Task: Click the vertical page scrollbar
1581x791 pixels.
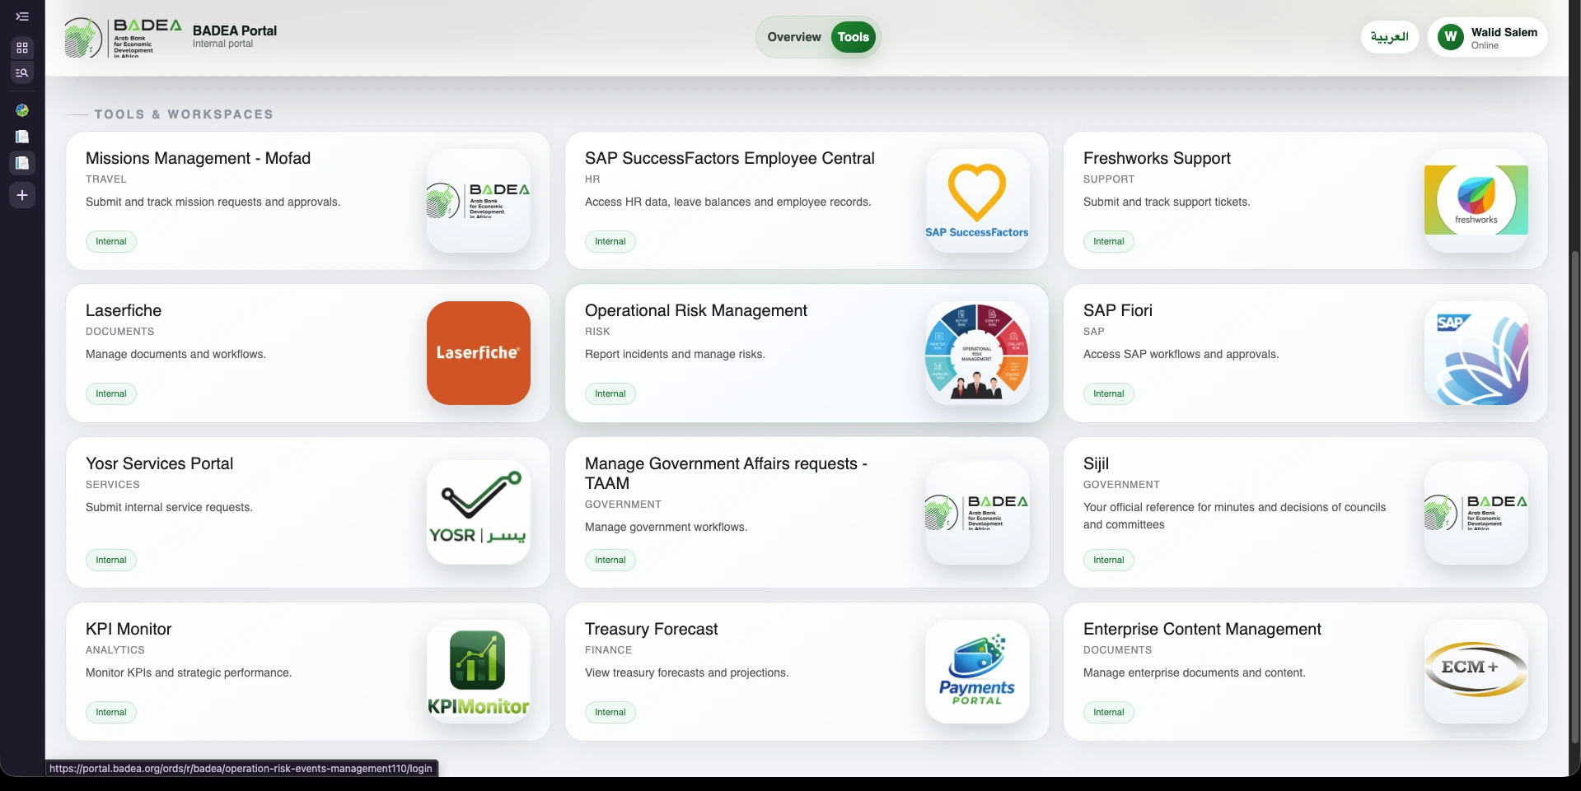Action: (x=1575, y=496)
